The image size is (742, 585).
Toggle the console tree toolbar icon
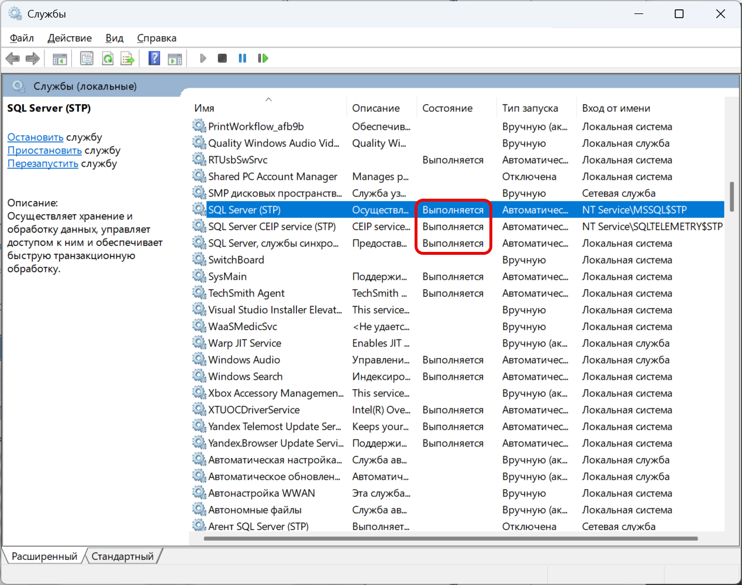[60, 58]
